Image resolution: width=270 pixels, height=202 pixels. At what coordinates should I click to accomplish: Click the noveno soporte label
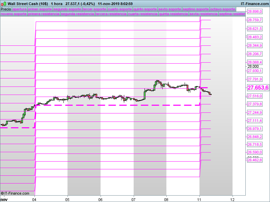click(x=13, y=14)
